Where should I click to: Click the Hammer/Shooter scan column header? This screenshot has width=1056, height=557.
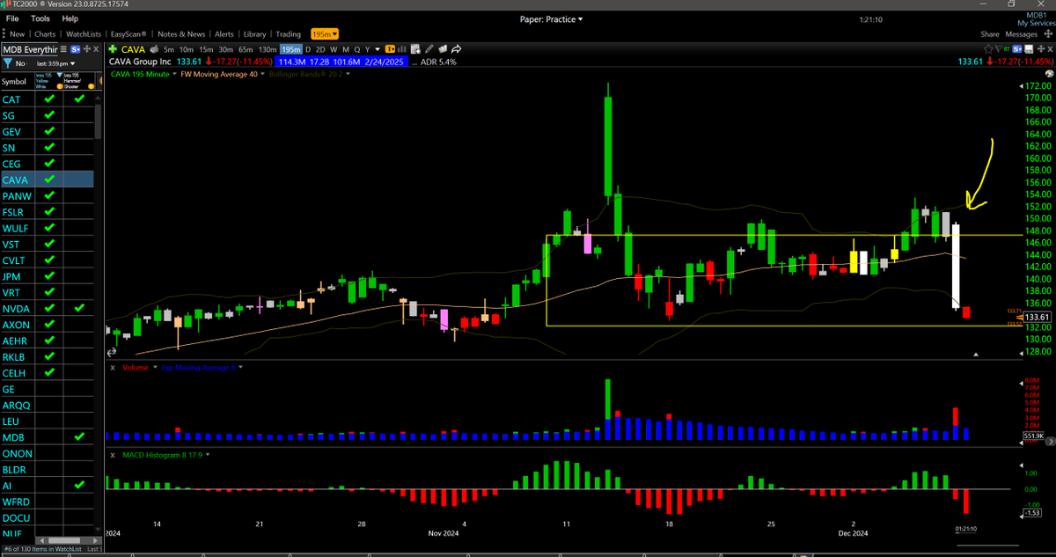[x=79, y=81]
